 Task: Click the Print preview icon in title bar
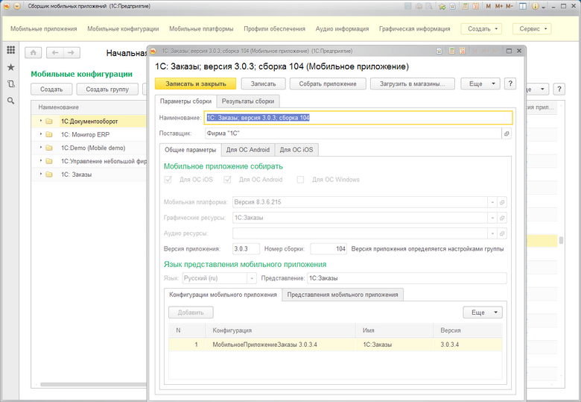click(429, 6)
